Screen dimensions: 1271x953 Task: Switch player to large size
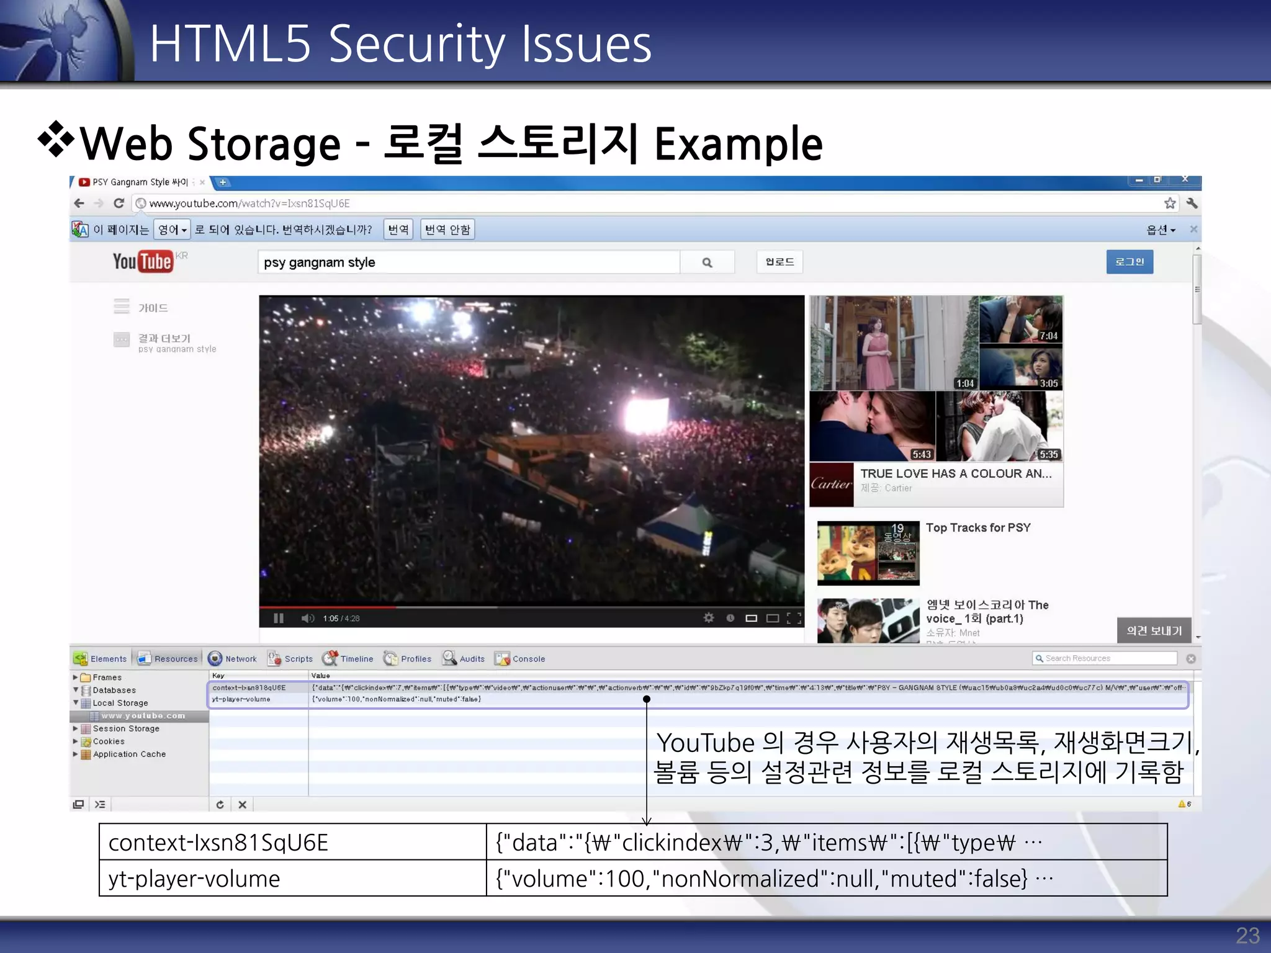[x=773, y=618]
